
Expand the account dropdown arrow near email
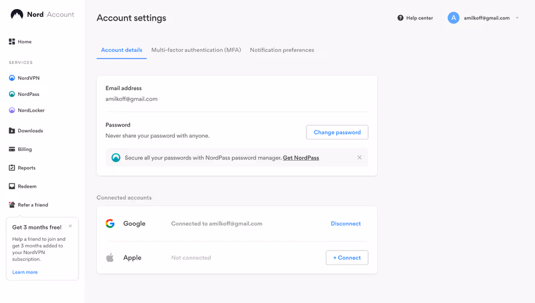517,18
